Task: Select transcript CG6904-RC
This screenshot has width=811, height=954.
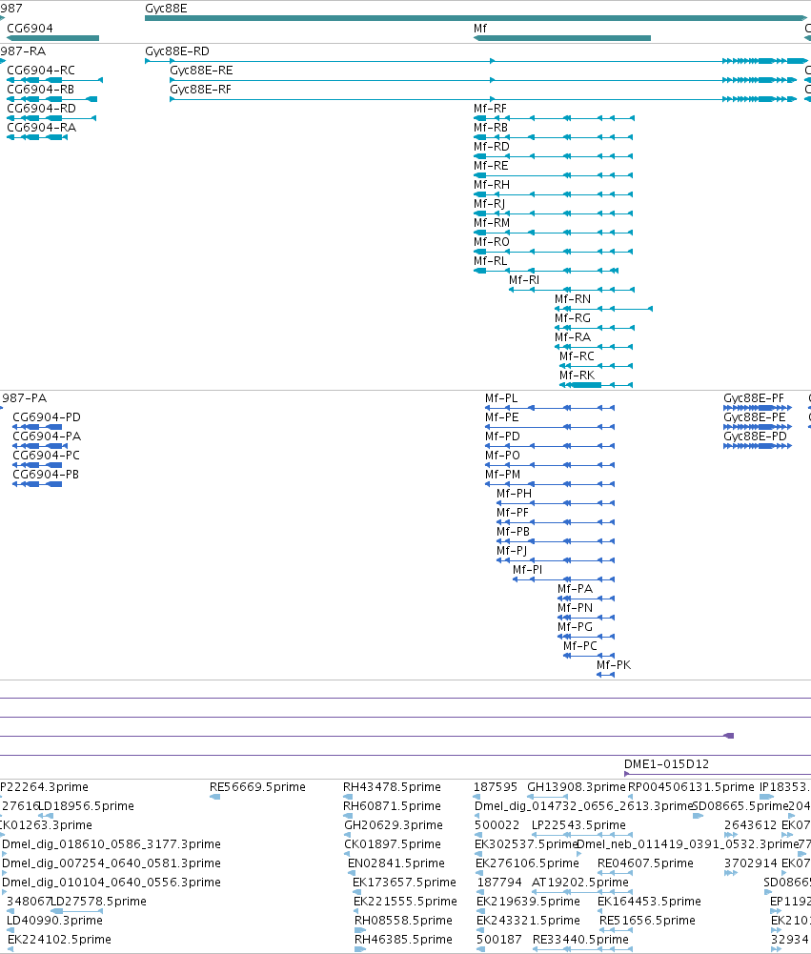Action: point(41,70)
